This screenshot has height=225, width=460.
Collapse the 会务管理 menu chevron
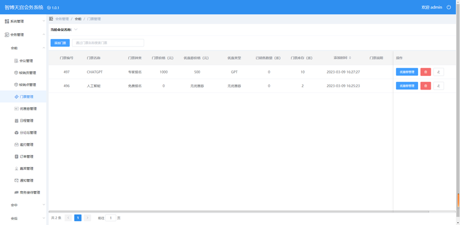pyautogui.click(x=44, y=34)
